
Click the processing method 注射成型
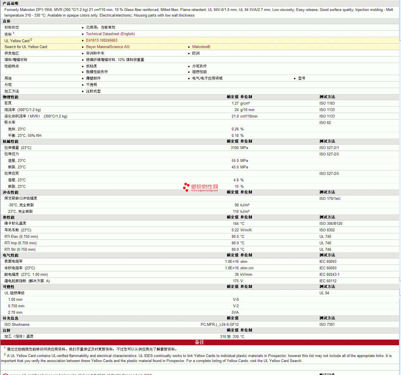click(94, 91)
